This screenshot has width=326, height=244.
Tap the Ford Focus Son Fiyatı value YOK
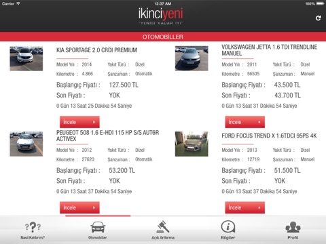point(280,181)
